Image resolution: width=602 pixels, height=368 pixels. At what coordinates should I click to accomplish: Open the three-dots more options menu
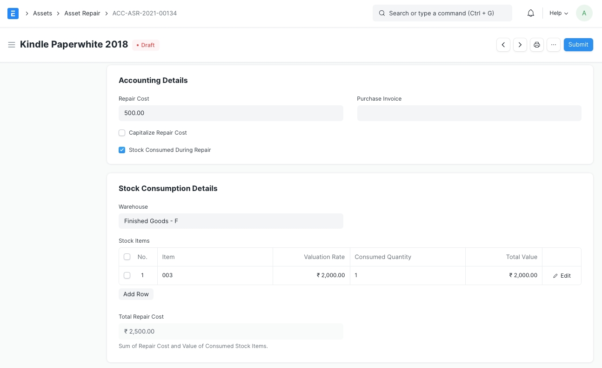coord(553,45)
